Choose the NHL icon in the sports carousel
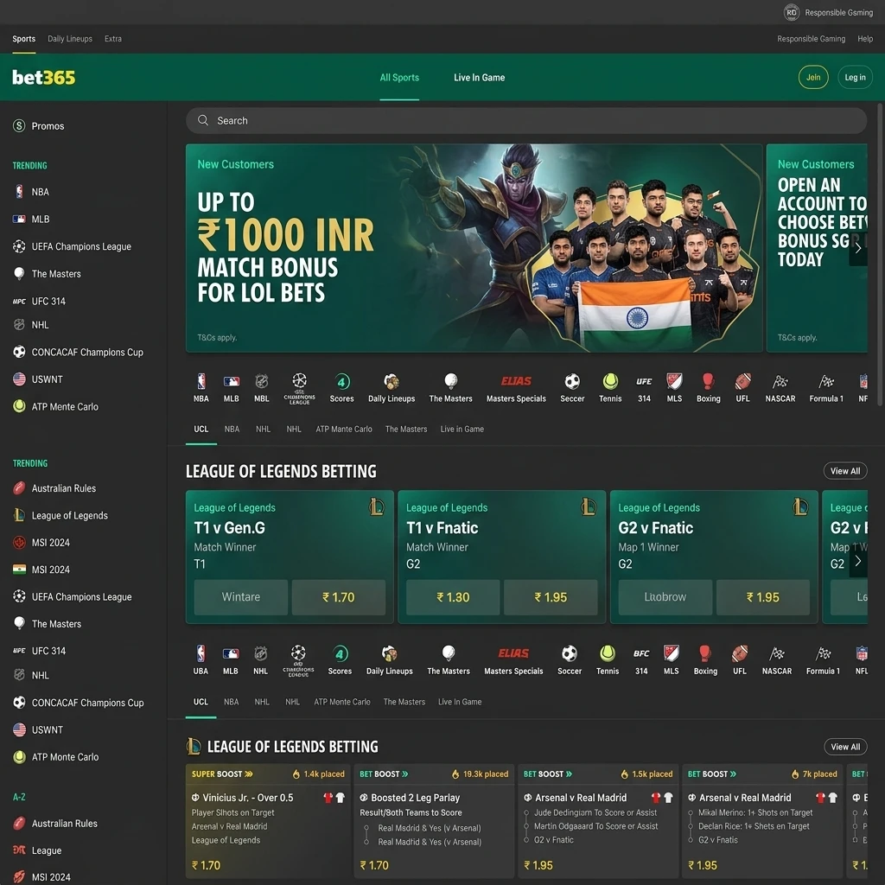Viewport: 885px width, 885px height. [260, 660]
